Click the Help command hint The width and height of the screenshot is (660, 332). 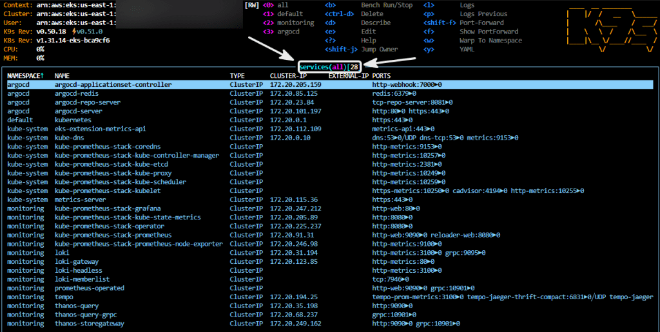click(368, 41)
